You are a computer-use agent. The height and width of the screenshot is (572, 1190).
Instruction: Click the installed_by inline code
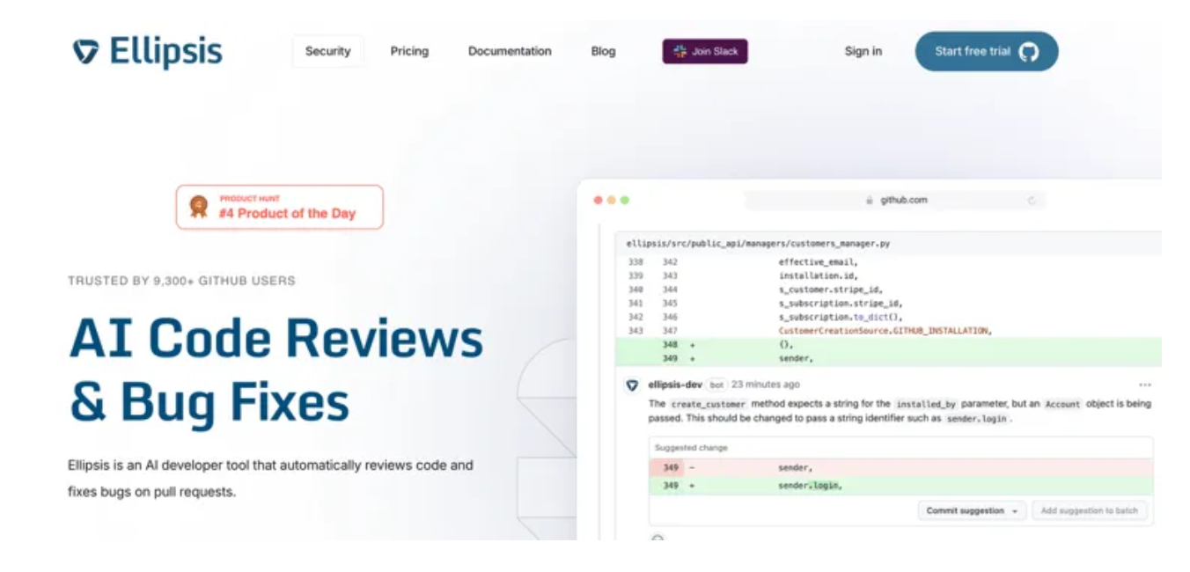click(x=926, y=404)
